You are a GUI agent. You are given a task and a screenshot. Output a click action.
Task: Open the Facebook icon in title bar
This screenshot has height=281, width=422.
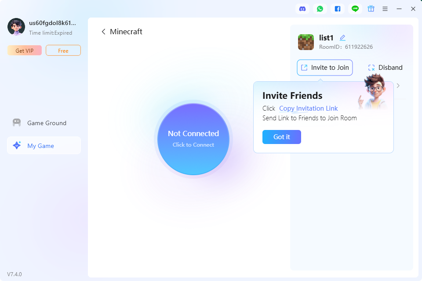pos(338,9)
